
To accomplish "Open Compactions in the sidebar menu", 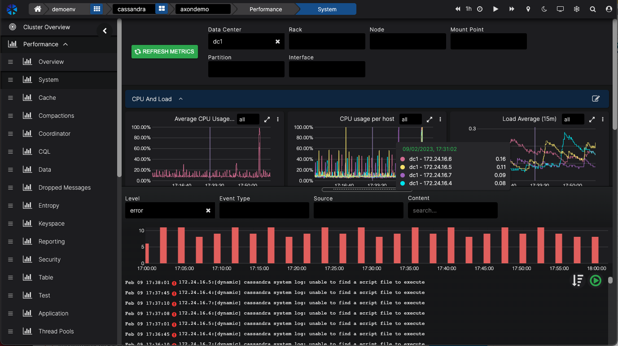I will (56, 115).
